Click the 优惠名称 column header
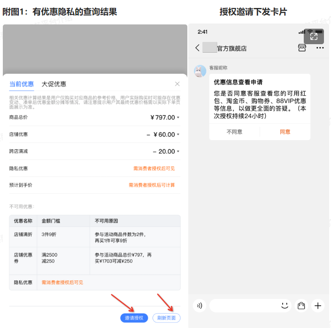331x328 pixels. [23, 221]
